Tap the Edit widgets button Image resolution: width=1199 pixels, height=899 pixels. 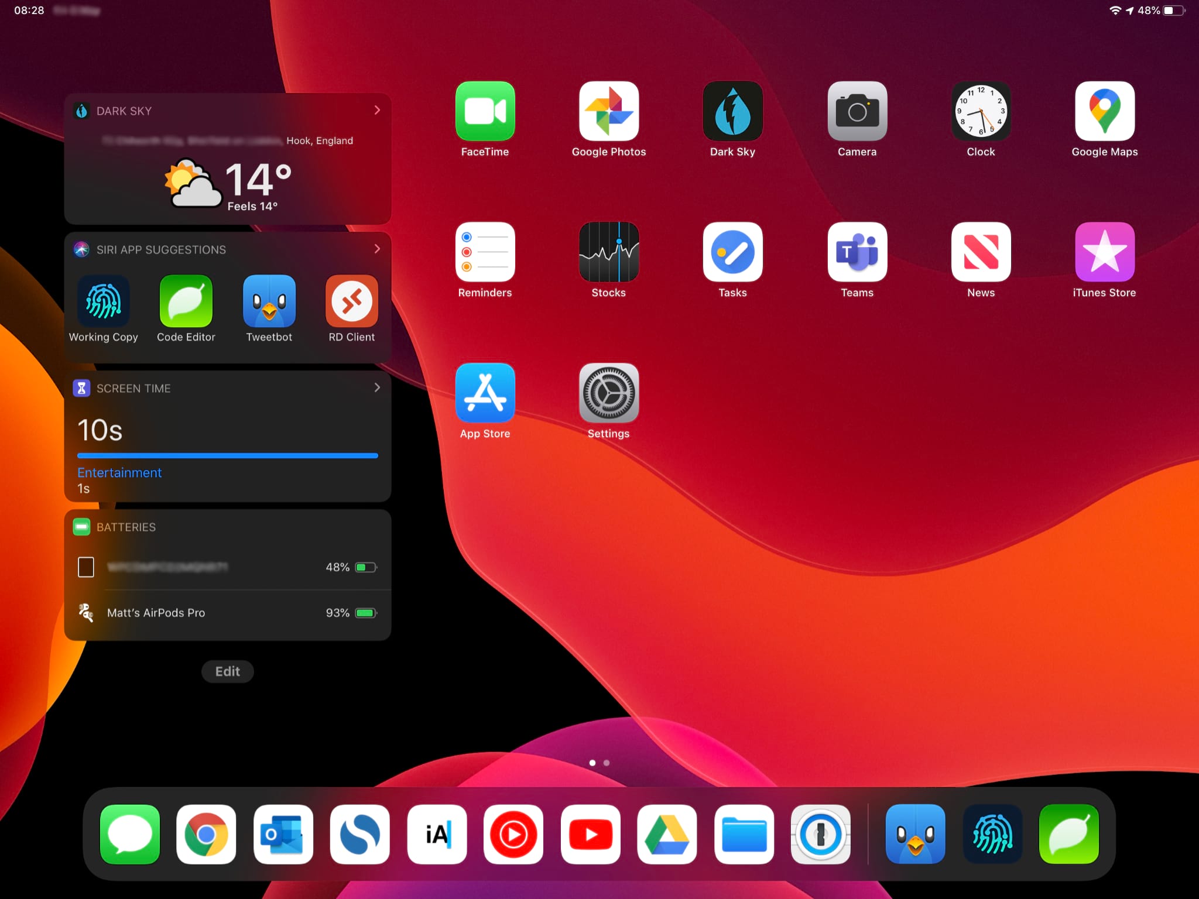tap(228, 671)
